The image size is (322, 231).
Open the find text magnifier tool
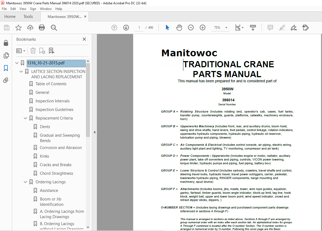pyautogui.click(x=54, y=28)
